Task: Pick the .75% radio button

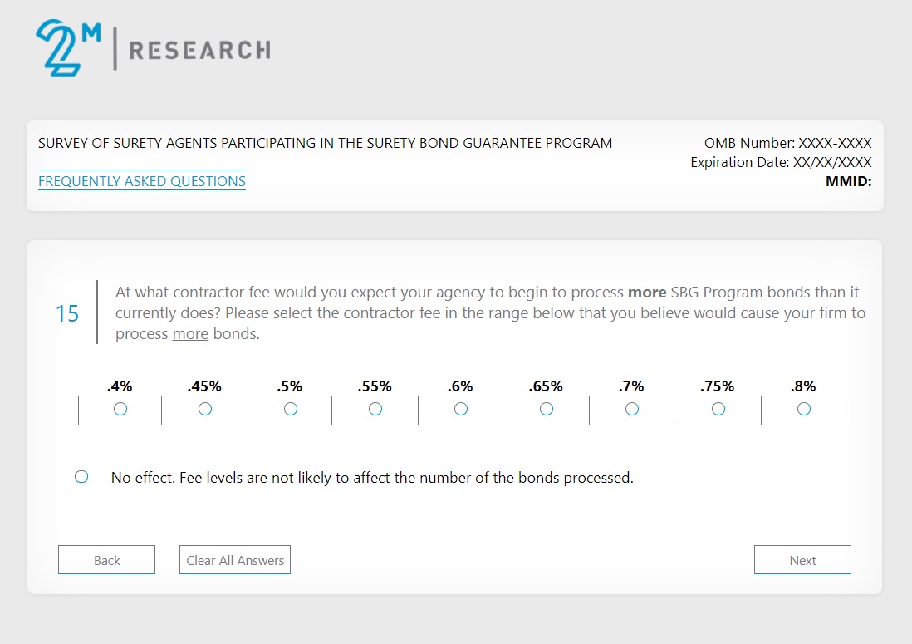Action: pyautogui.click(x=718, y=409)
